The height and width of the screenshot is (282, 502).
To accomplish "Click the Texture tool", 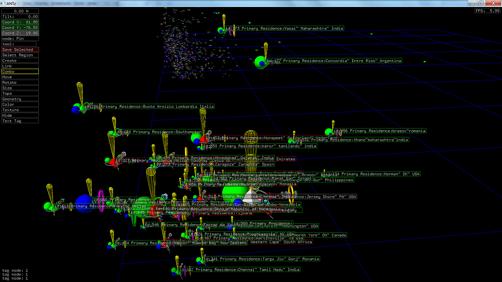I will (x=20, y=110).
